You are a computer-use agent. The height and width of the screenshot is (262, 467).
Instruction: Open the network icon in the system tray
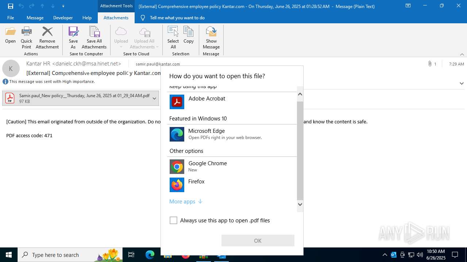[411, 255]
